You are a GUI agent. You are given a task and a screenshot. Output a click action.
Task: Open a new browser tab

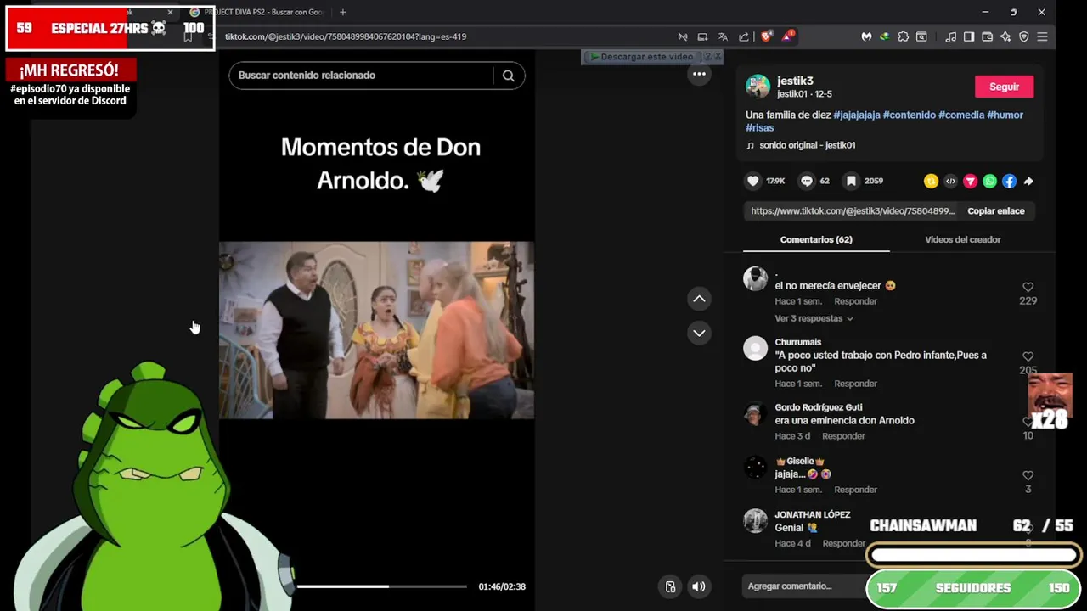[x=343, y=12]
